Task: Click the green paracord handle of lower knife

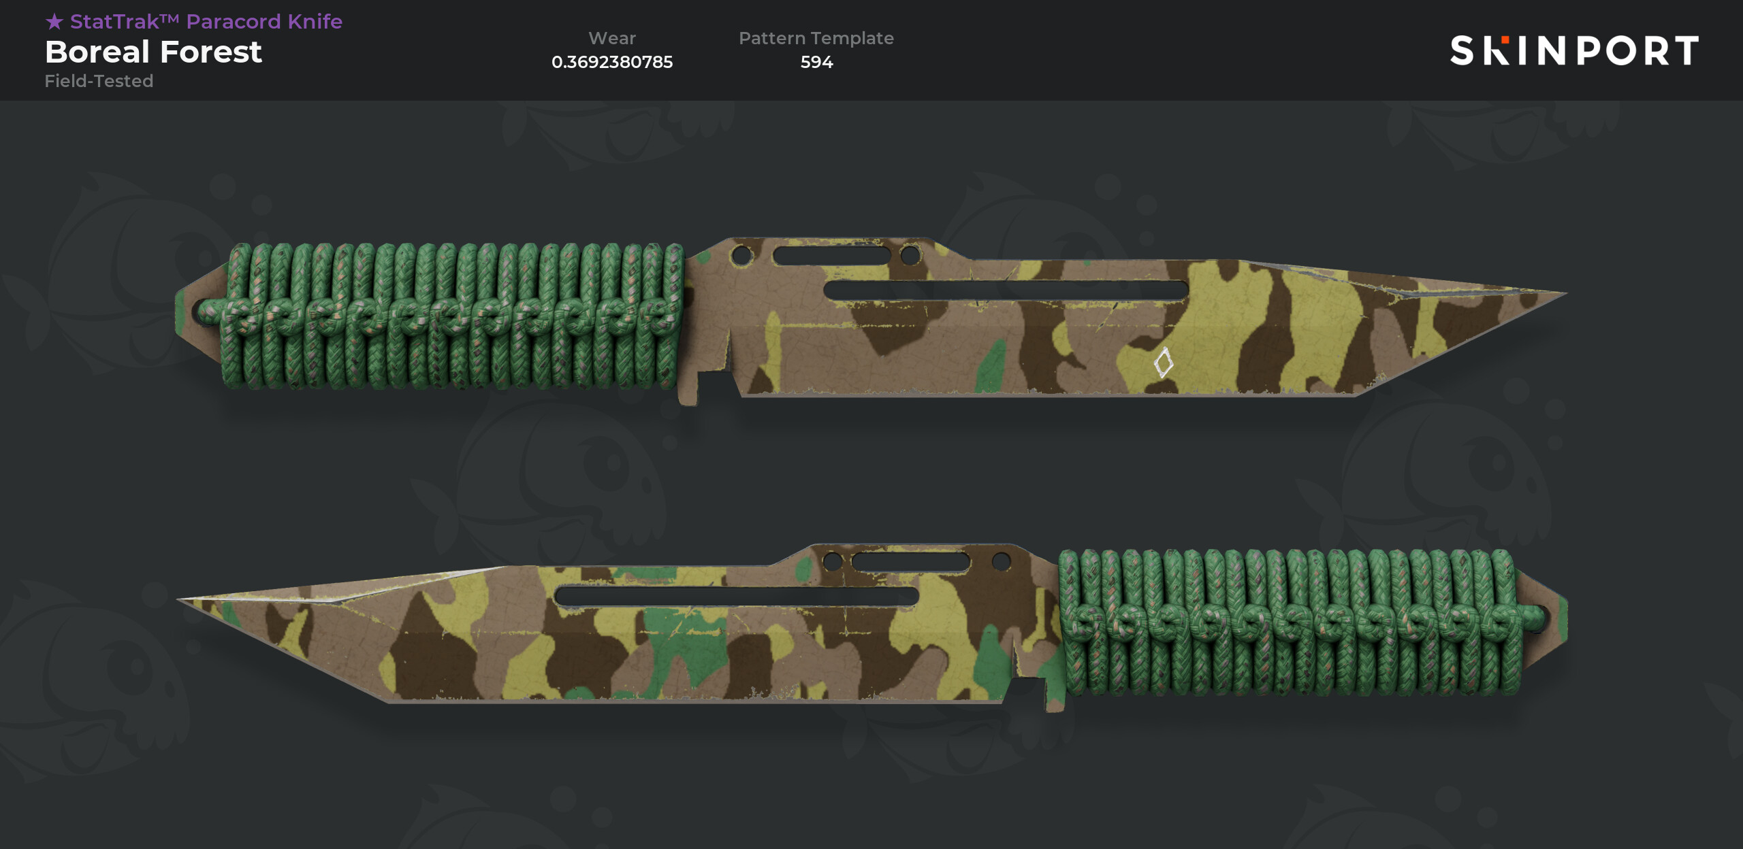Action: pos(1290,622)
